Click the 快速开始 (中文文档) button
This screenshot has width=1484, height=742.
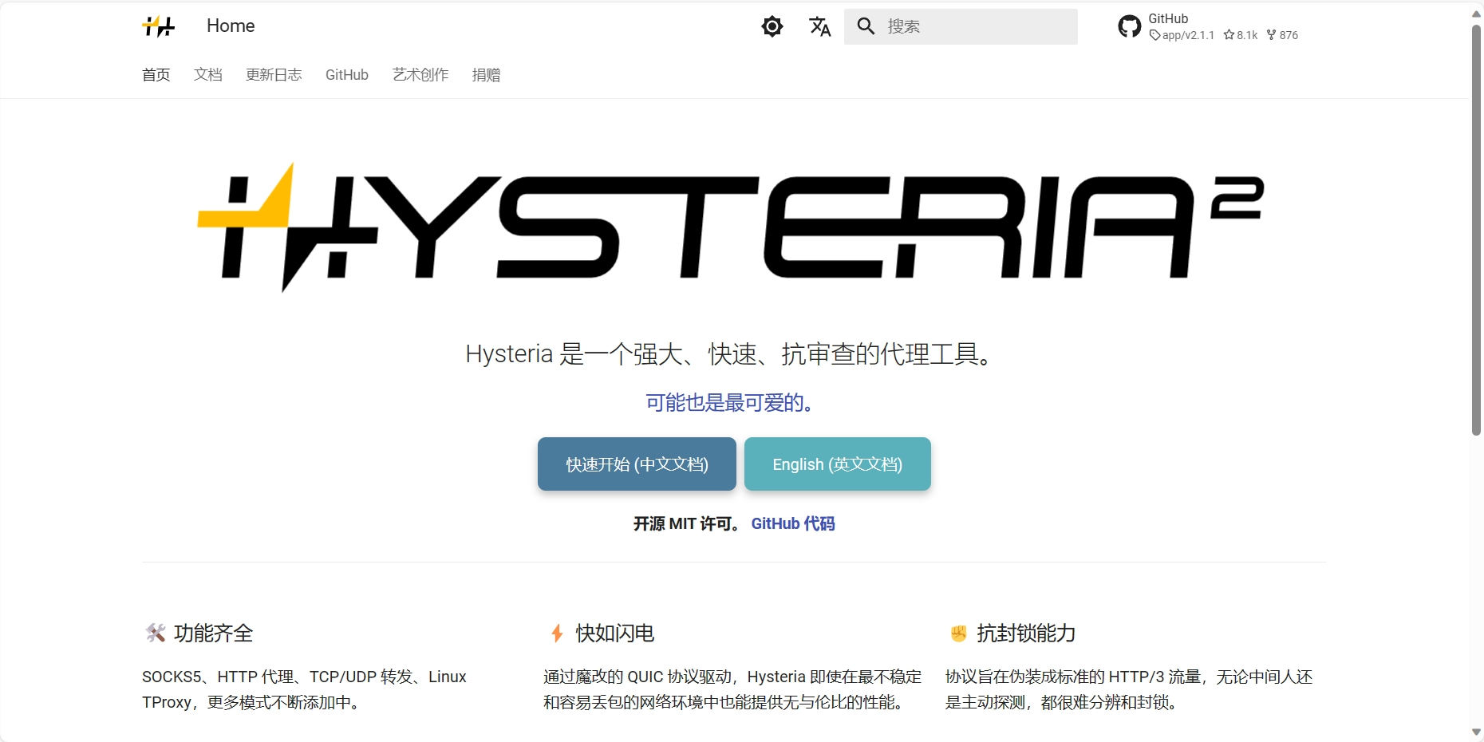pos(637,464)
